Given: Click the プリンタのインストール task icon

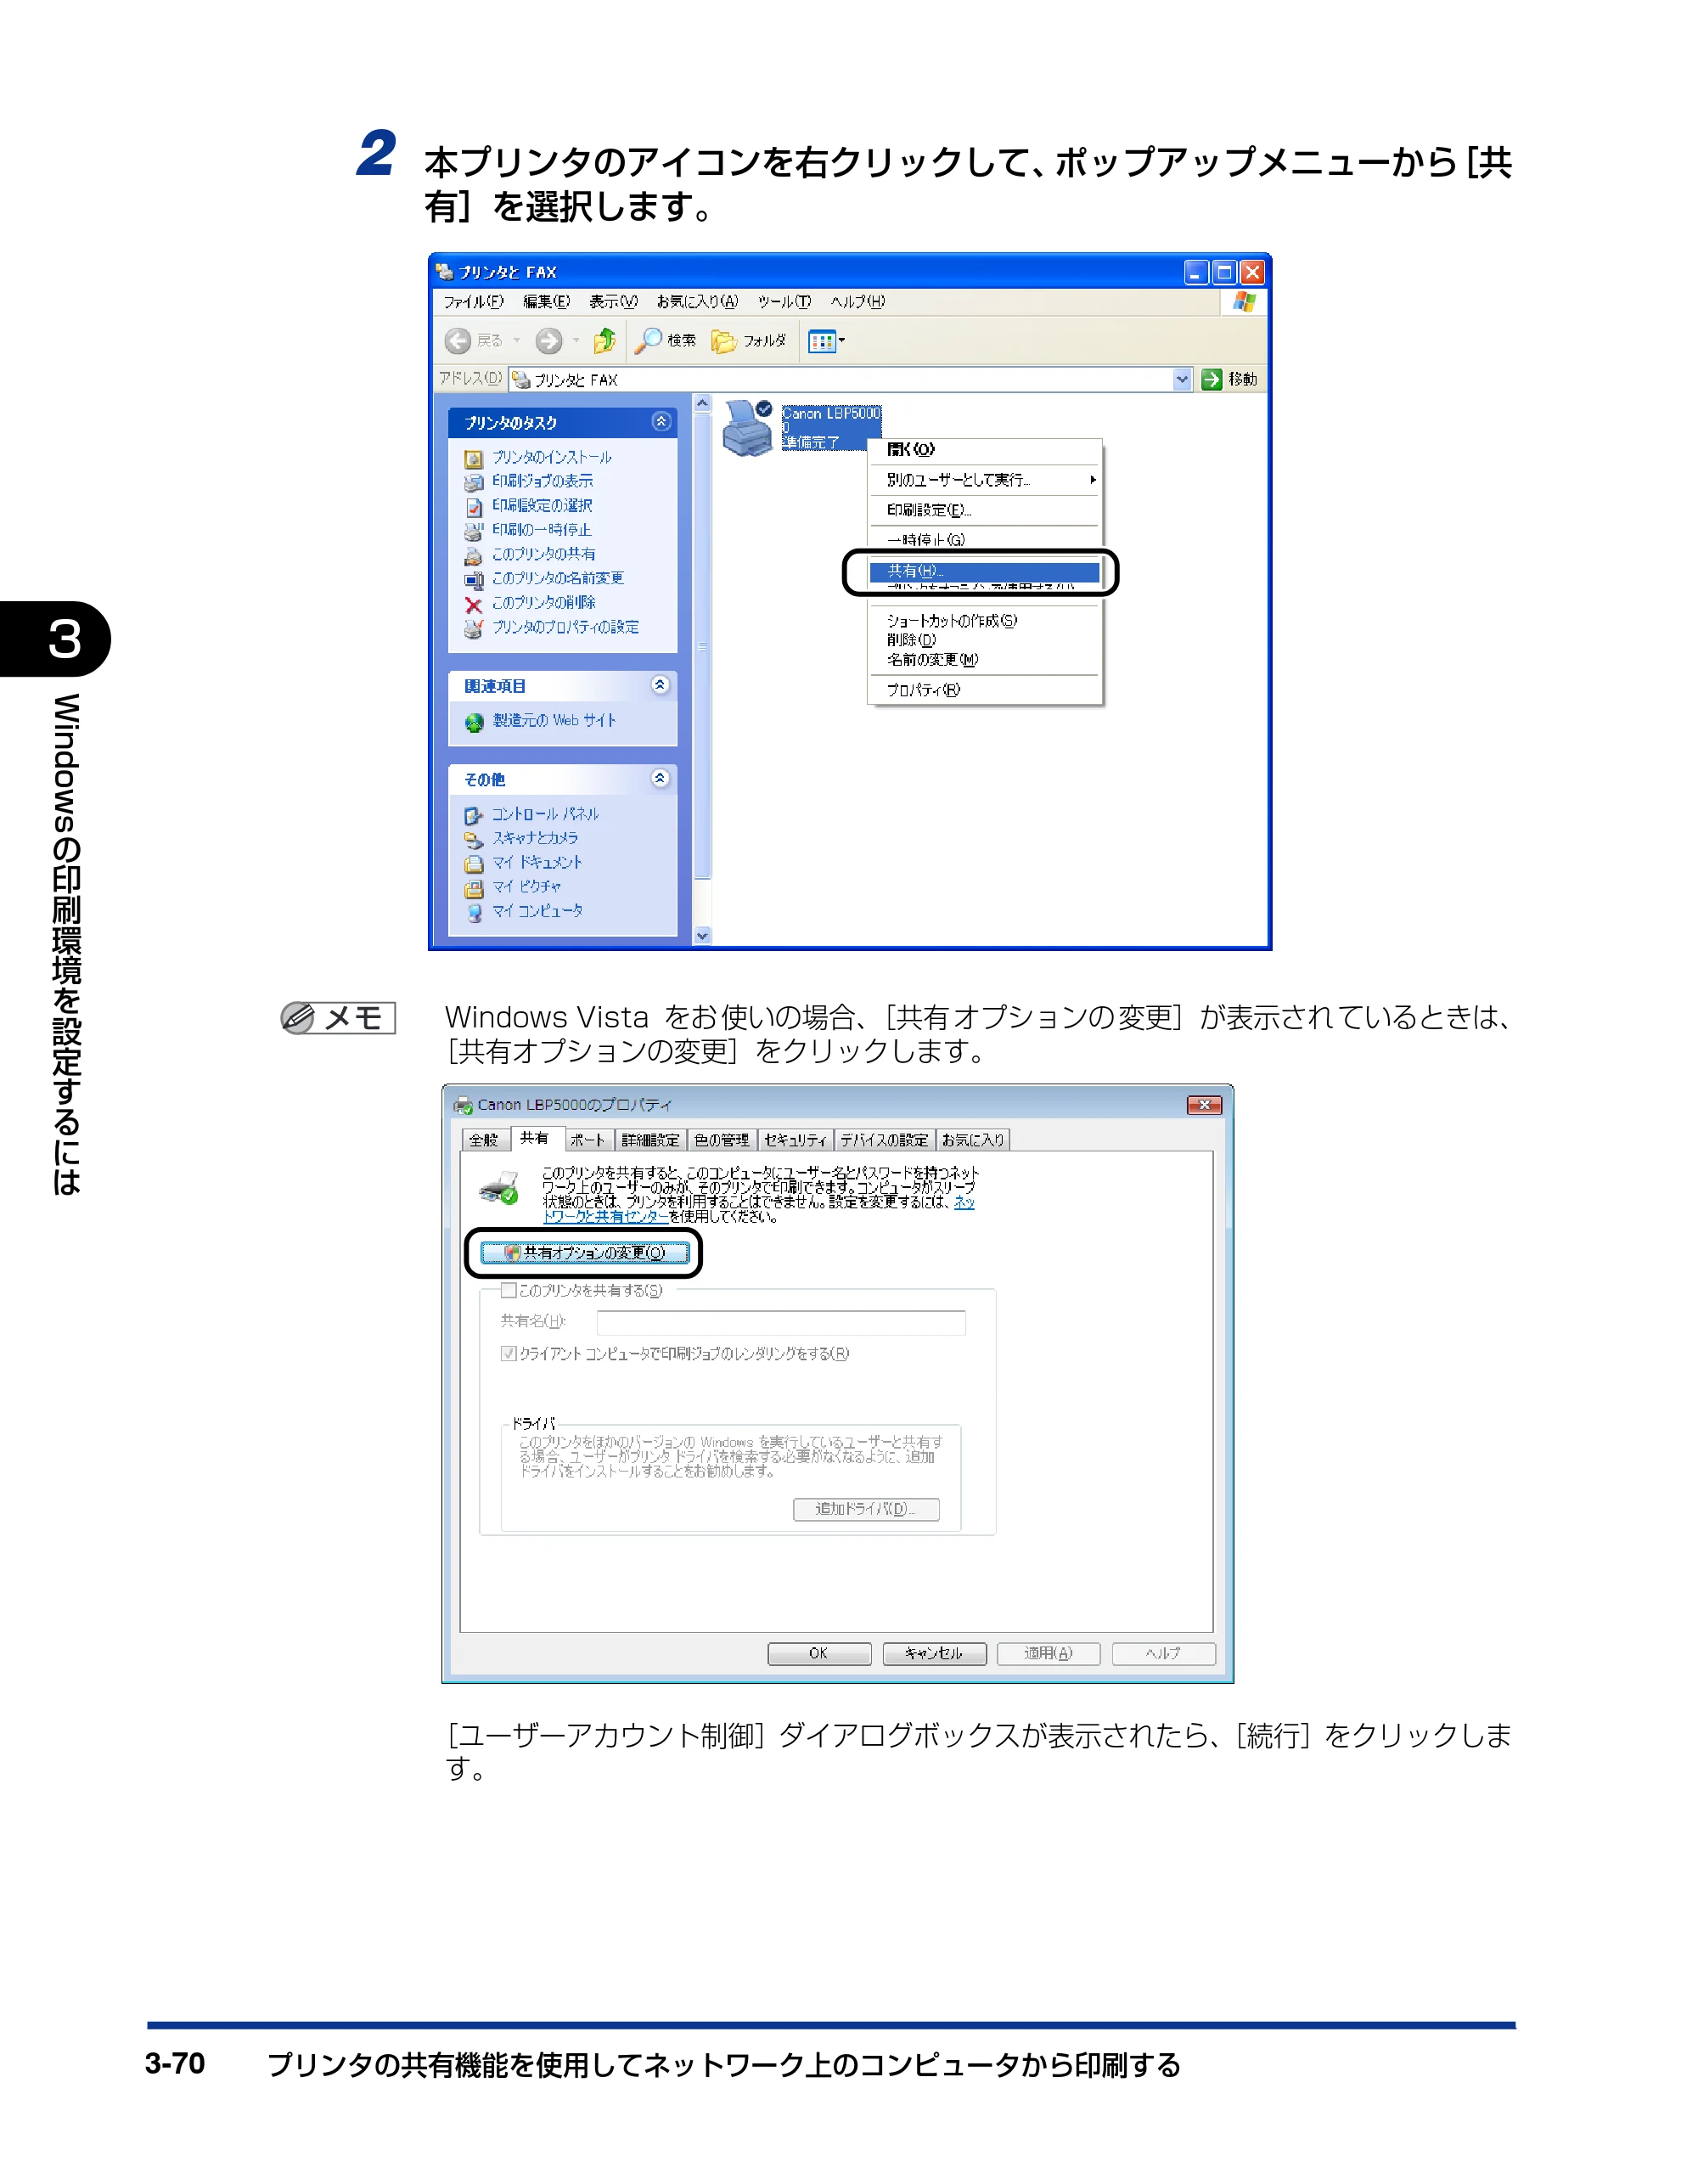Looking at the screenshot, I should (473, 458).
